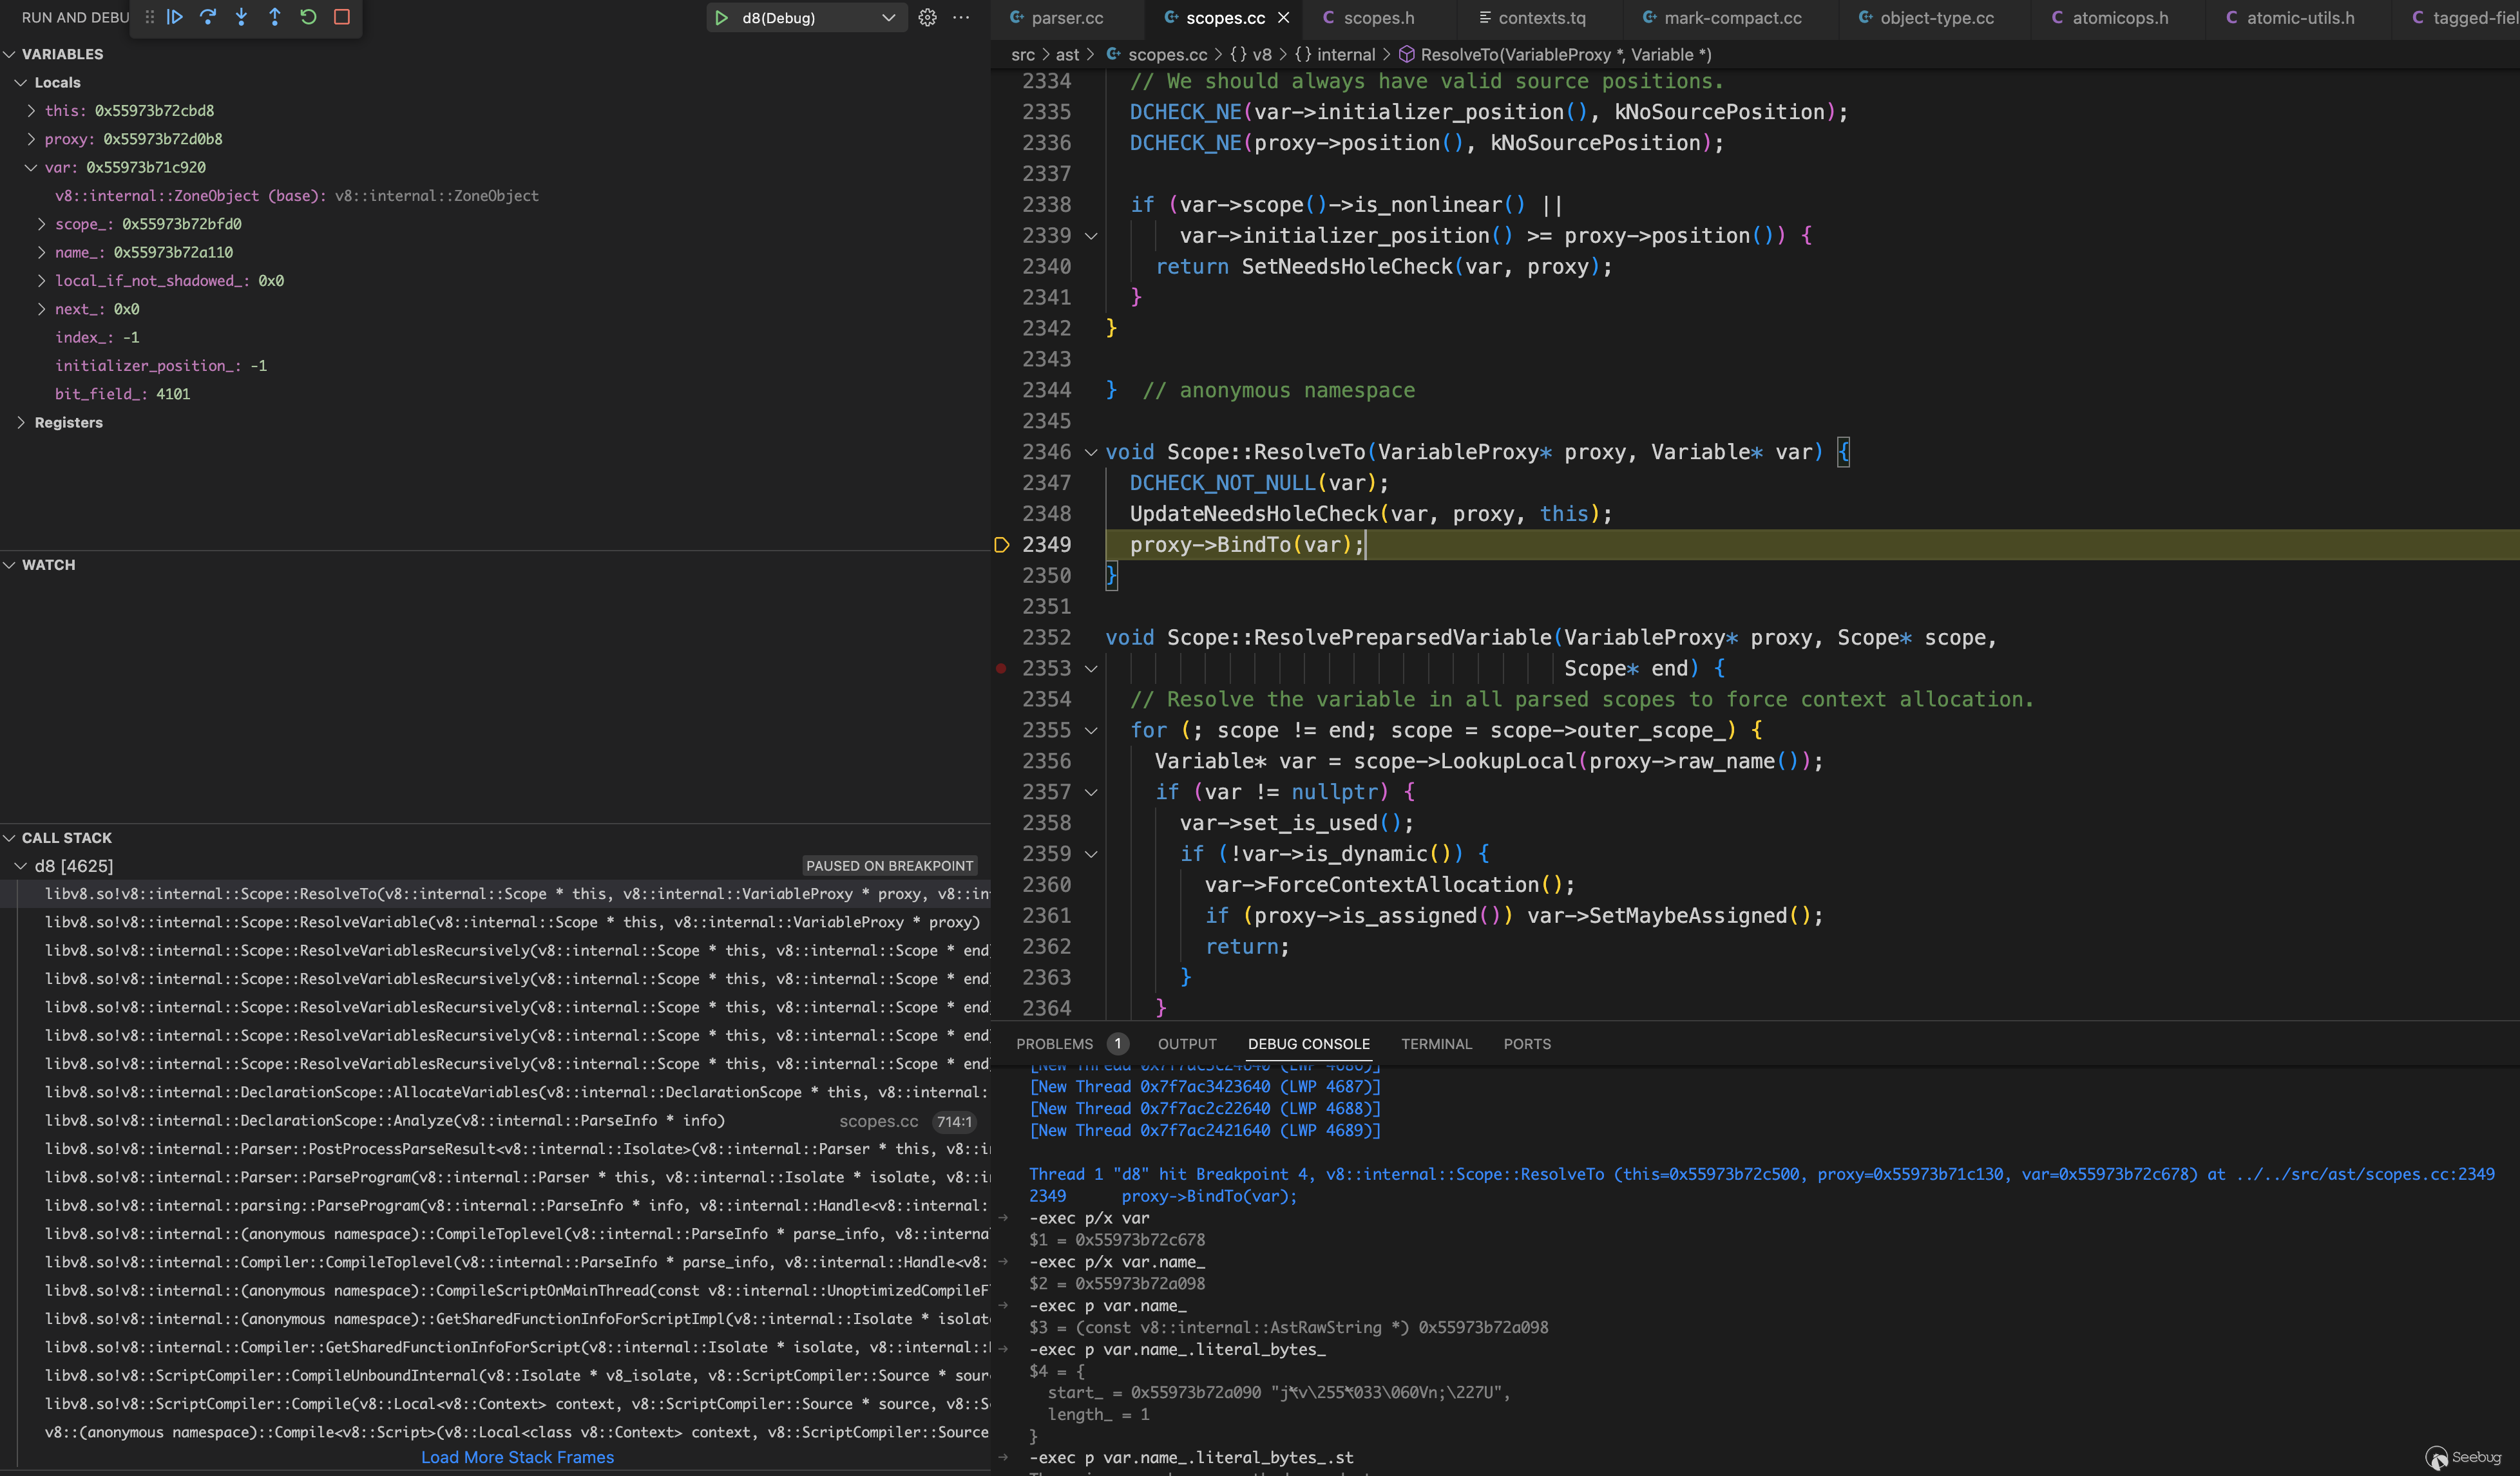The height and width of the screenshot is (1476, 2520).
Task: Stop the debug session
Action: pos(342,17)
